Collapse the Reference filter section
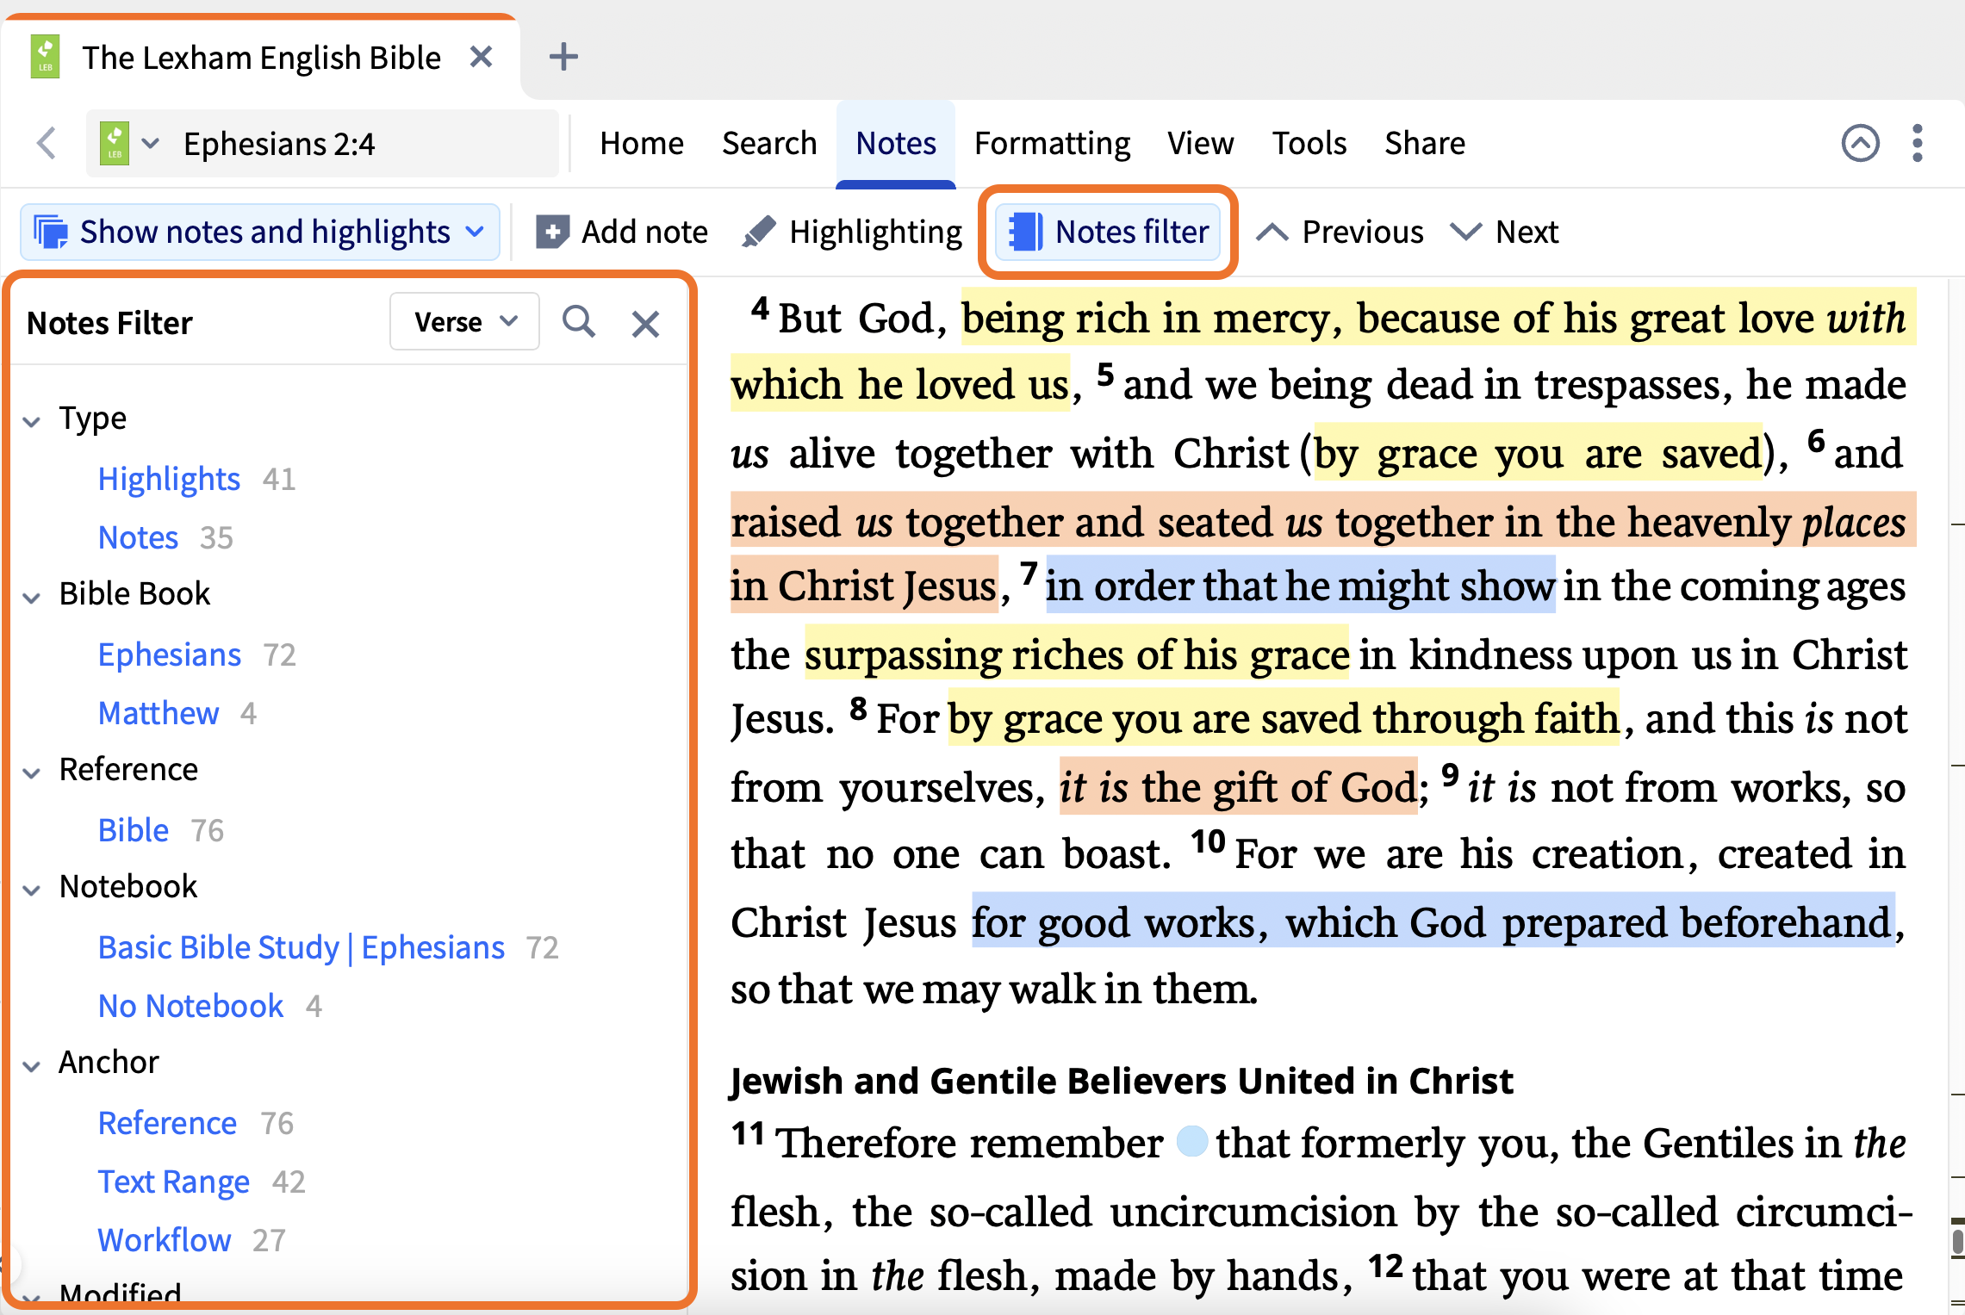1965x1315 pixels. coord(32,772)
